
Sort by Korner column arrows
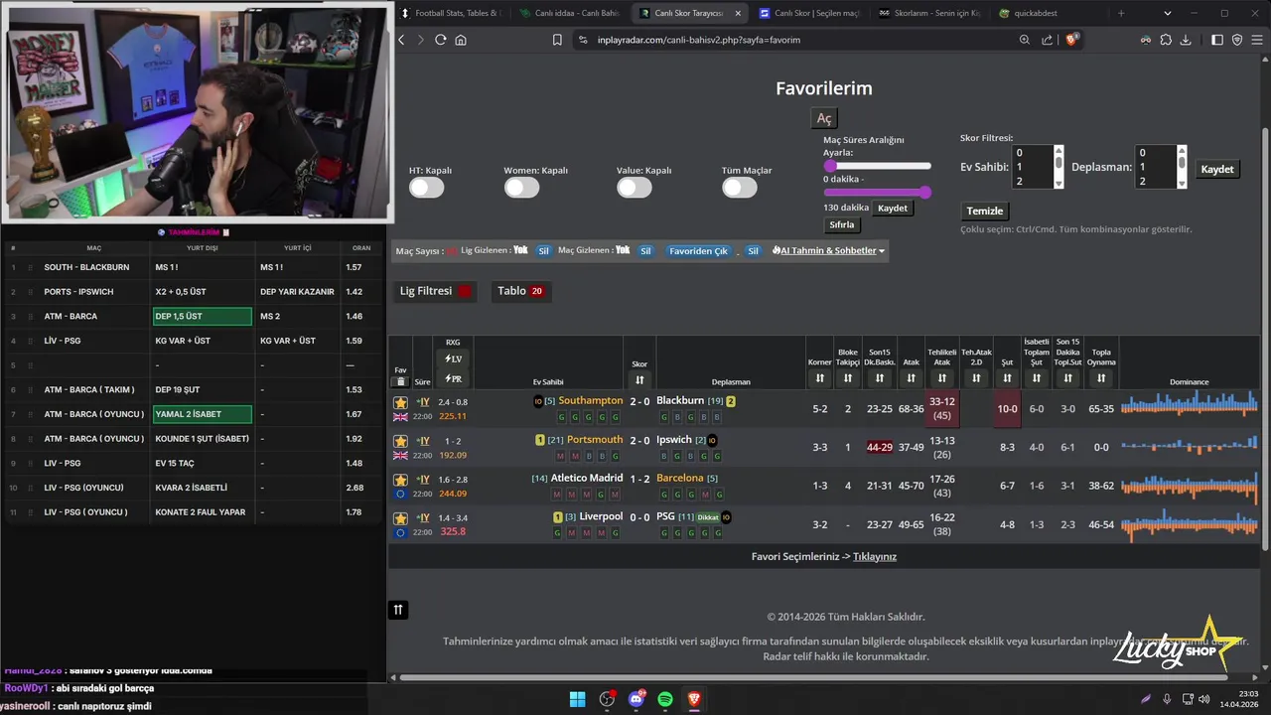(820, 378)
